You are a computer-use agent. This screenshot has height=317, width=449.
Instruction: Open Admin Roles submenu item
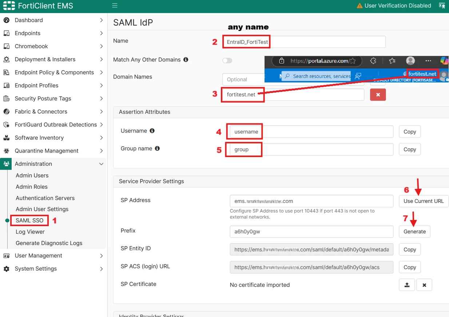tap(32, 187)
